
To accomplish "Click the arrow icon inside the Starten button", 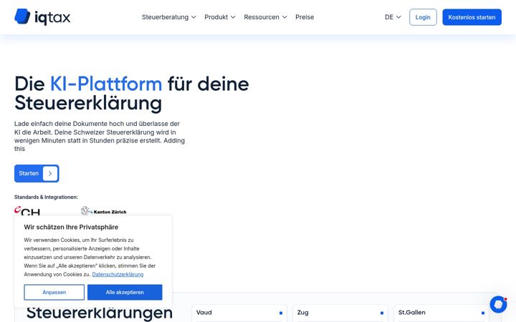I will (x=50, y=173).
